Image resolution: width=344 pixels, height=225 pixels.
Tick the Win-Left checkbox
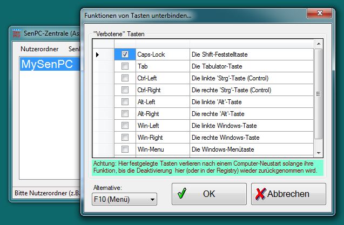pos(125,125)
